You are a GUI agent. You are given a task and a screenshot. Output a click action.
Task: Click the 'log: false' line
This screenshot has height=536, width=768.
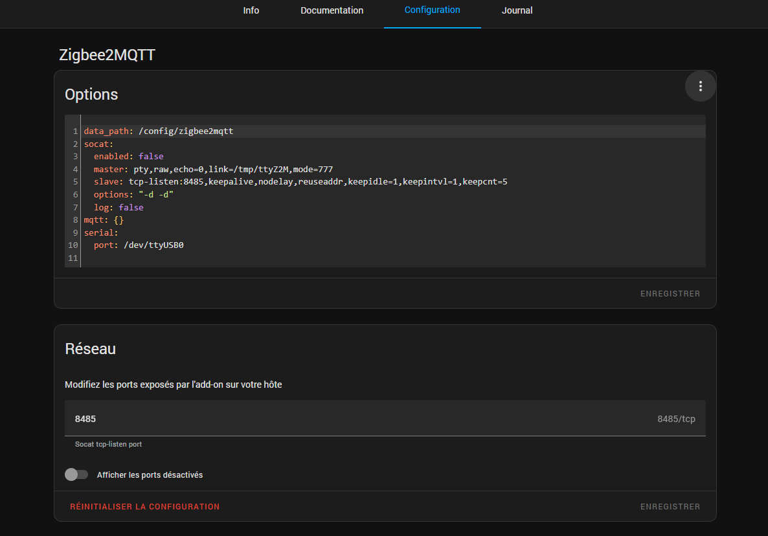pos(119,207)
